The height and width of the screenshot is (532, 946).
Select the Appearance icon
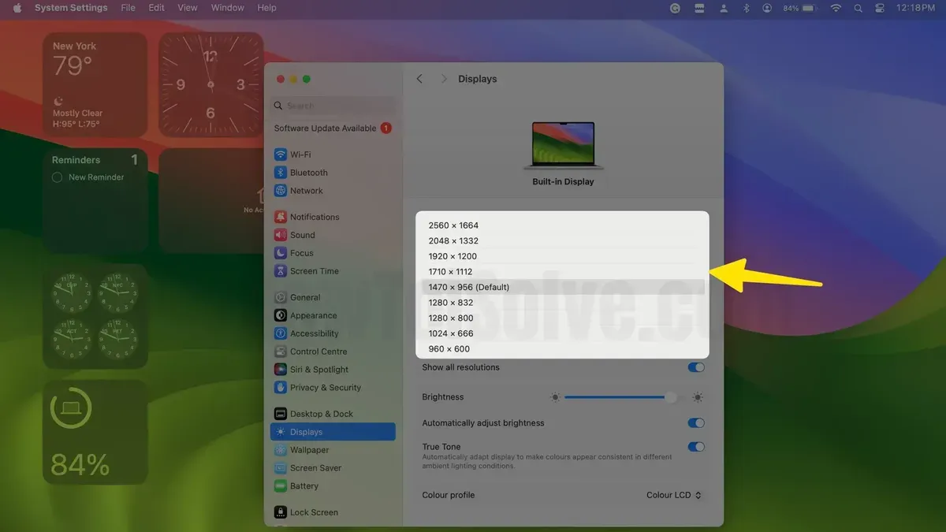(280, 315)
